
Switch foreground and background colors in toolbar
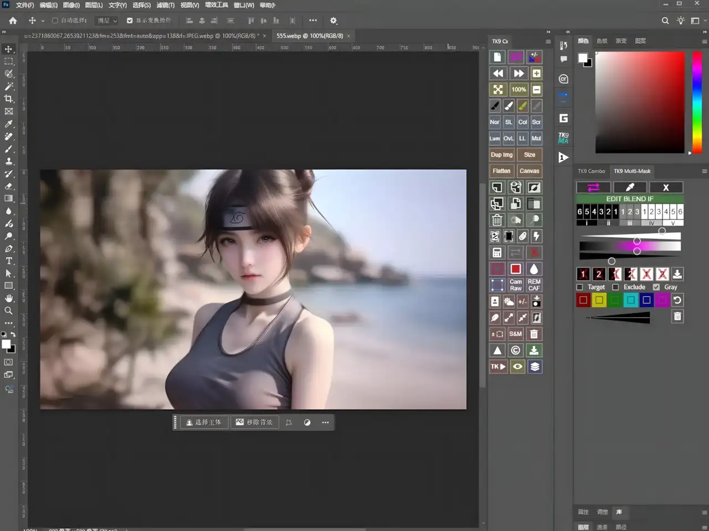pyautogui.click(x=13, y=335)
